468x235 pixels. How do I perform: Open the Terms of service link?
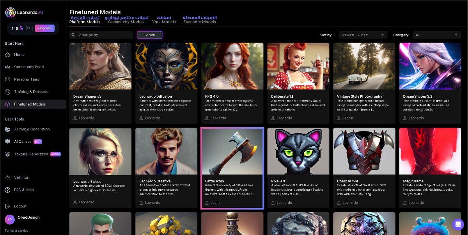[16, 231]
